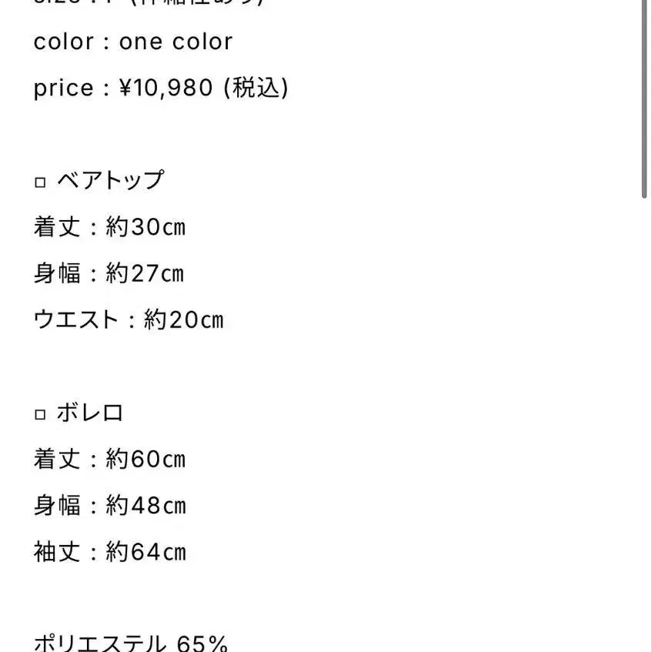
Task: Click the 約20cm waist value
Action: pos(184,320)
